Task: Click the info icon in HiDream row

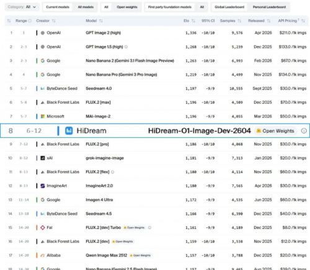Action: click(304, 131)
